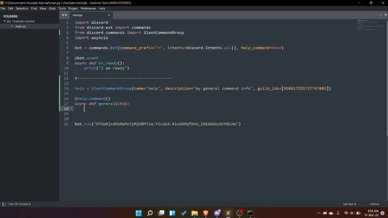This screenshot has width=388, height=218.
Task: Open the Tab Size: 4 selector
Action: 349,204
